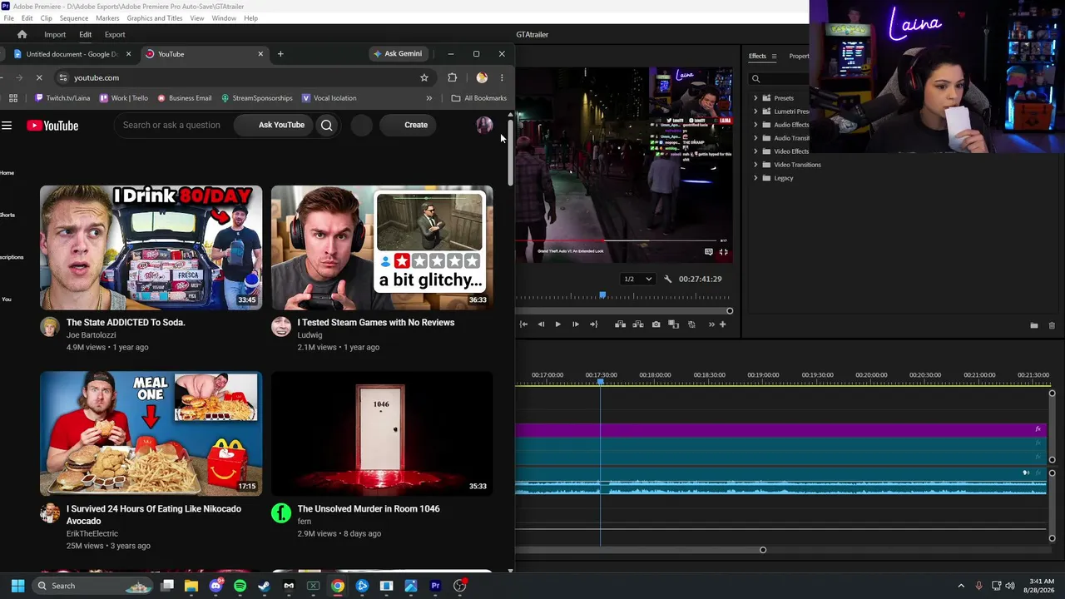The image size is (1065, 599).
Task: Expand the Video Transitions folder
Action: click(755, 165)
